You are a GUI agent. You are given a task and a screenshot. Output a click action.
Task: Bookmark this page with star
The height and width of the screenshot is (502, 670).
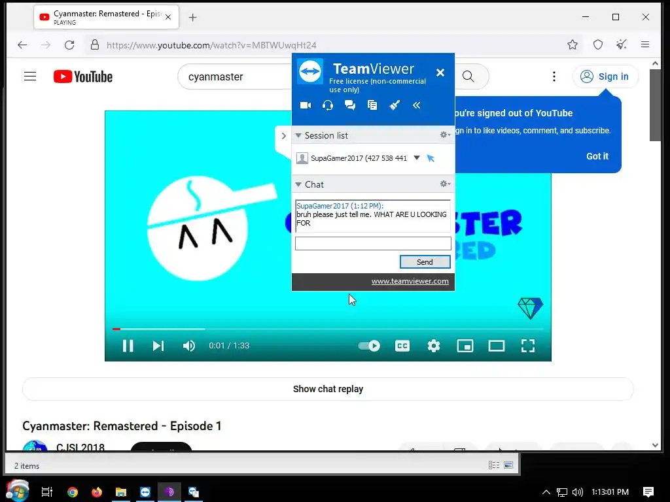pos(573,44)
